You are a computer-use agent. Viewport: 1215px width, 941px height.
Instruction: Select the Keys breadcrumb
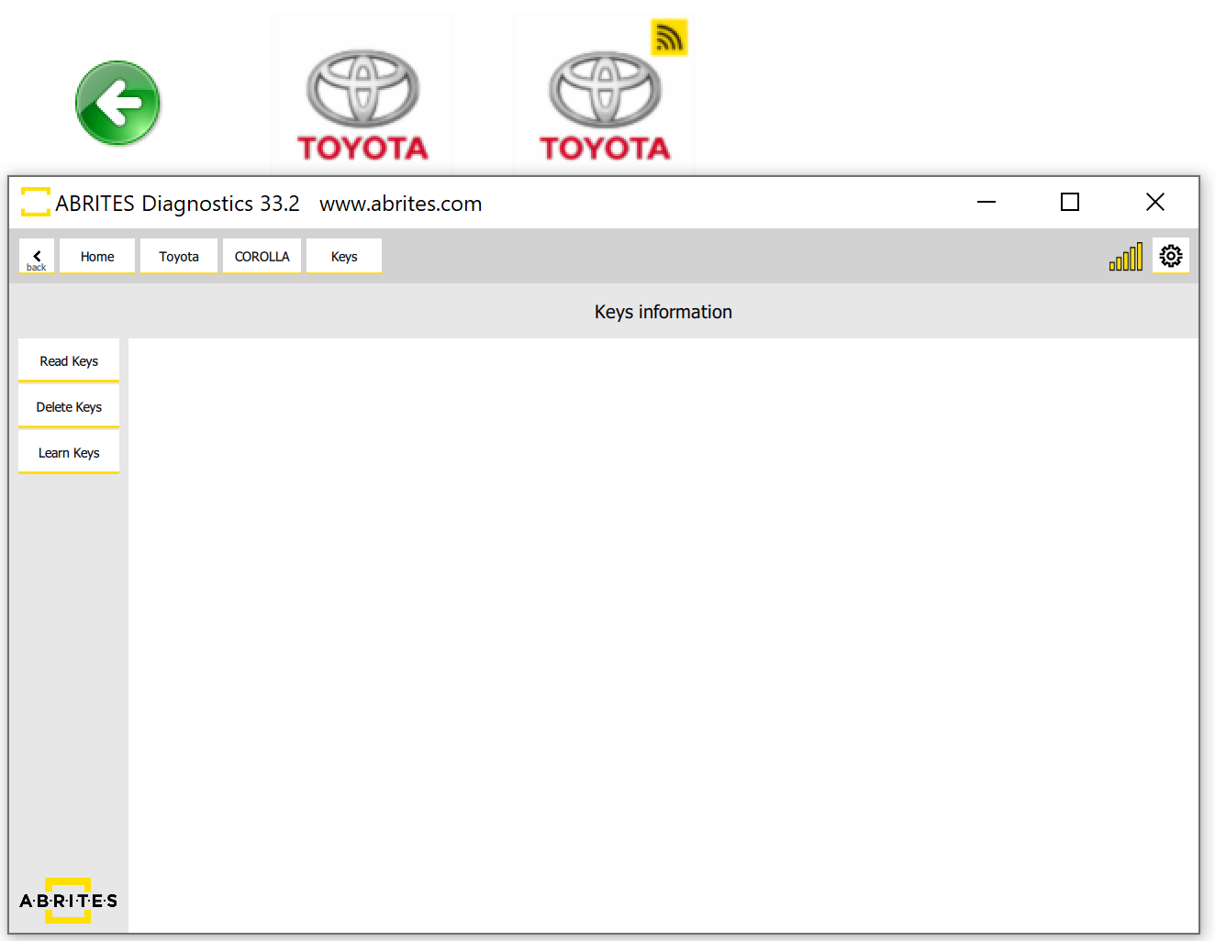pos(344,257)
